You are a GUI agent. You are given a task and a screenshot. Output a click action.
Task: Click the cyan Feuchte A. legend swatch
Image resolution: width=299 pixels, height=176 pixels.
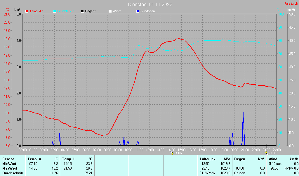(x=55, y=11)
